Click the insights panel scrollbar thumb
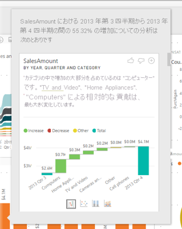This screenshot has width=182, height=229. pyautogui.click(x=169, y=59)
